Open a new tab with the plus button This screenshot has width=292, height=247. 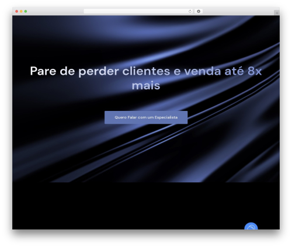pos(277,13)
